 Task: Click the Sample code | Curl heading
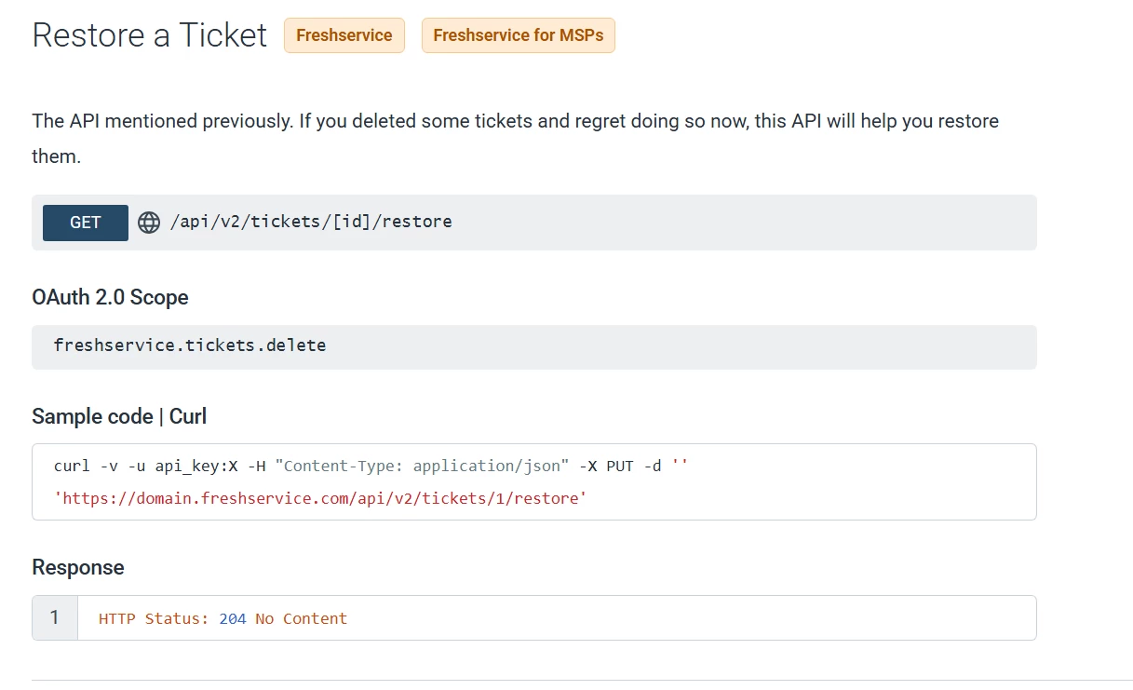tap(119, 416)
